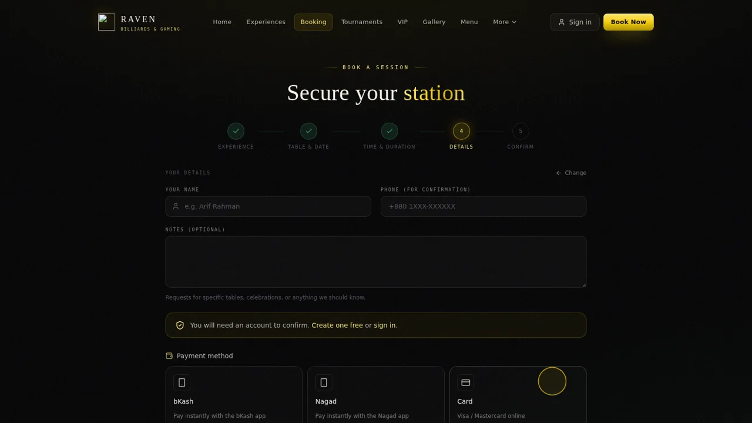Viewport: 752px width, 423px height.
Task: Click the Sign in button
Action: [x=575, y=22]
